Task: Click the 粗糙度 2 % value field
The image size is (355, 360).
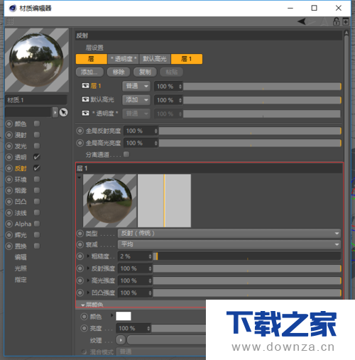Action: [x=133, y=256]
